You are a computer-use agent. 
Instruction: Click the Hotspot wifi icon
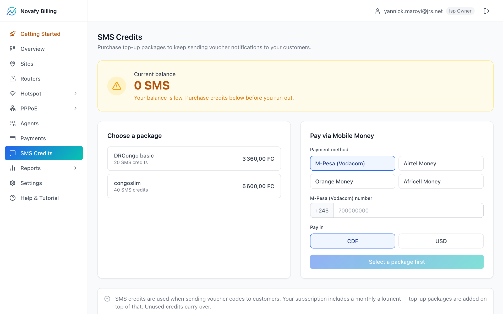point(13,93)
